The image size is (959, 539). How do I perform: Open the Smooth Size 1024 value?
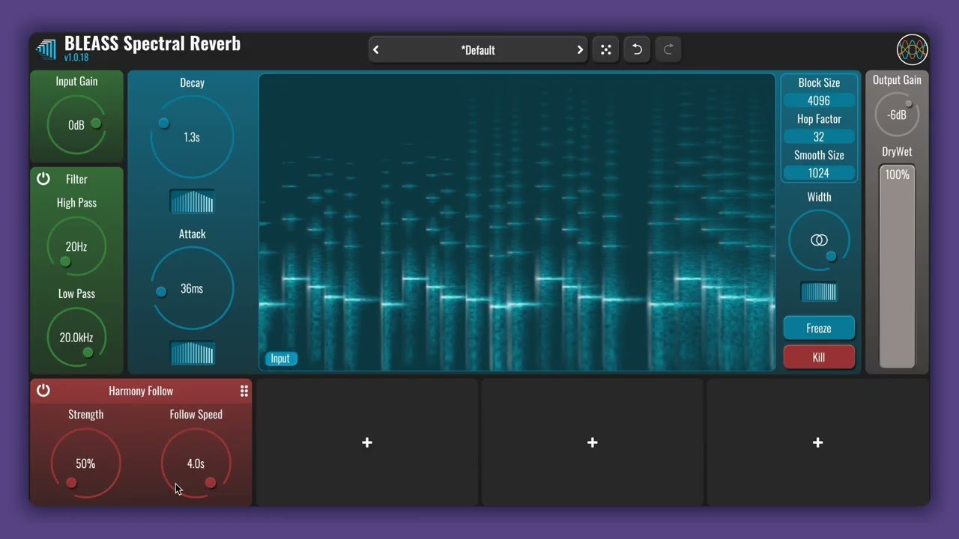(x=819, y=173)
